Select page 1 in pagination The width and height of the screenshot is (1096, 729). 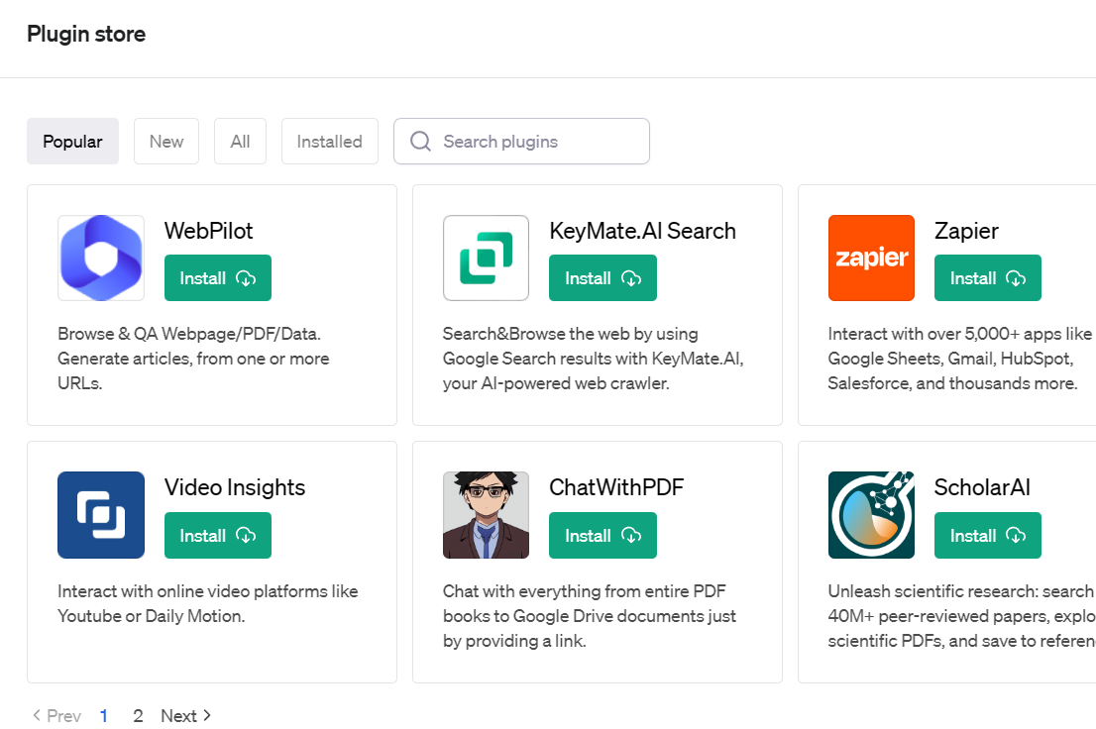point(103,716)
